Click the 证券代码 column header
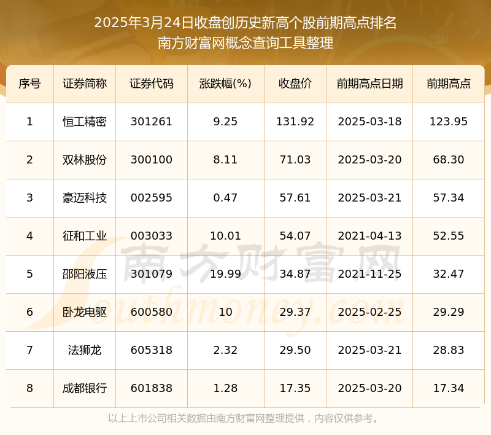Screen dimensions: 491x435 [x=152, y=84]
